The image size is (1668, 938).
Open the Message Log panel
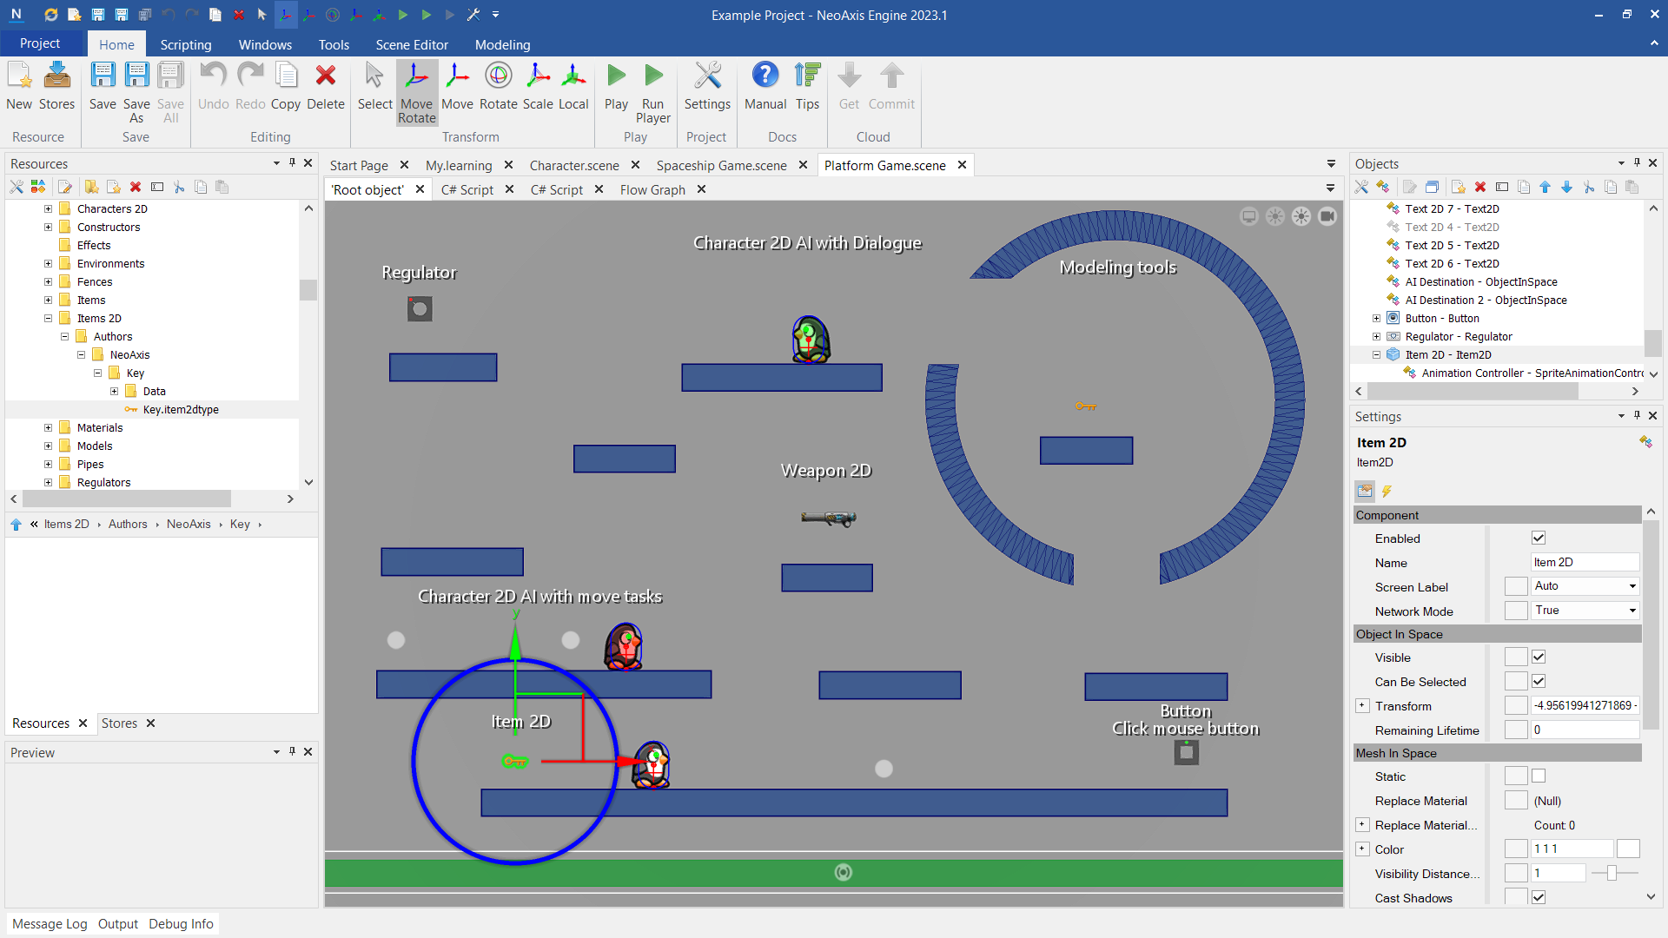pyautogui.click(x=50, y=924)
